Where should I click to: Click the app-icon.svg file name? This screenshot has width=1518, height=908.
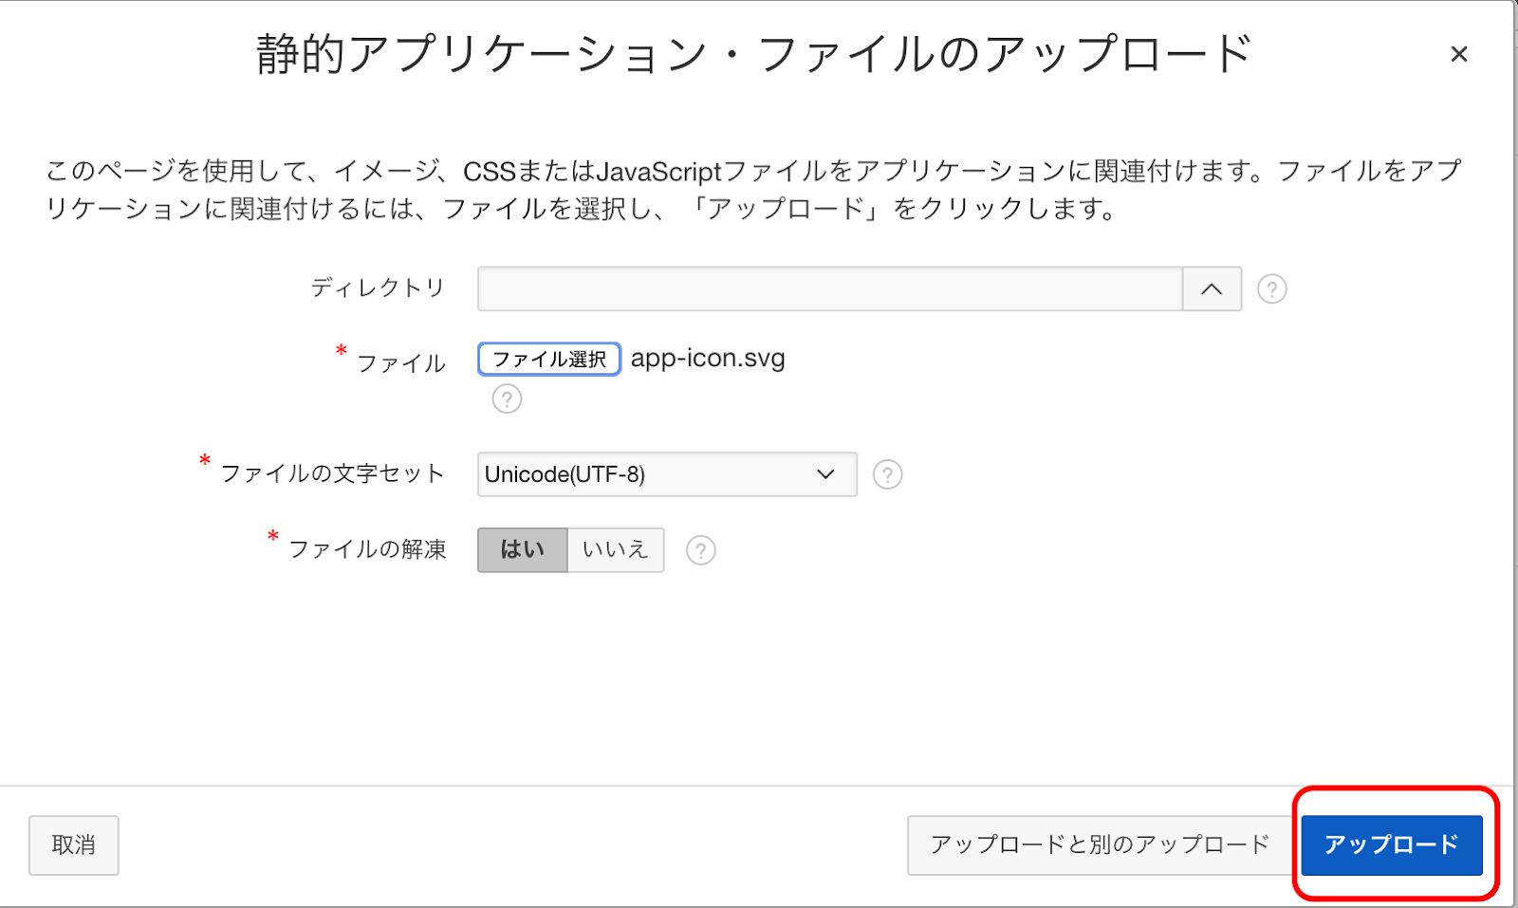click(x=708, y=359)
